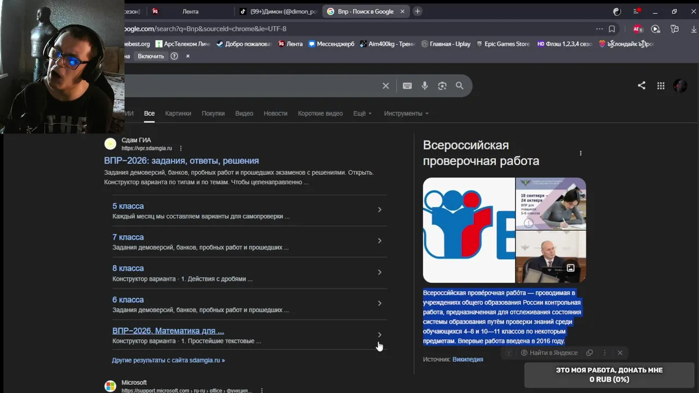Click Найти в Яндексе in popup
The height and width of the screenshot is (393, 699).
tap(549, 353)
